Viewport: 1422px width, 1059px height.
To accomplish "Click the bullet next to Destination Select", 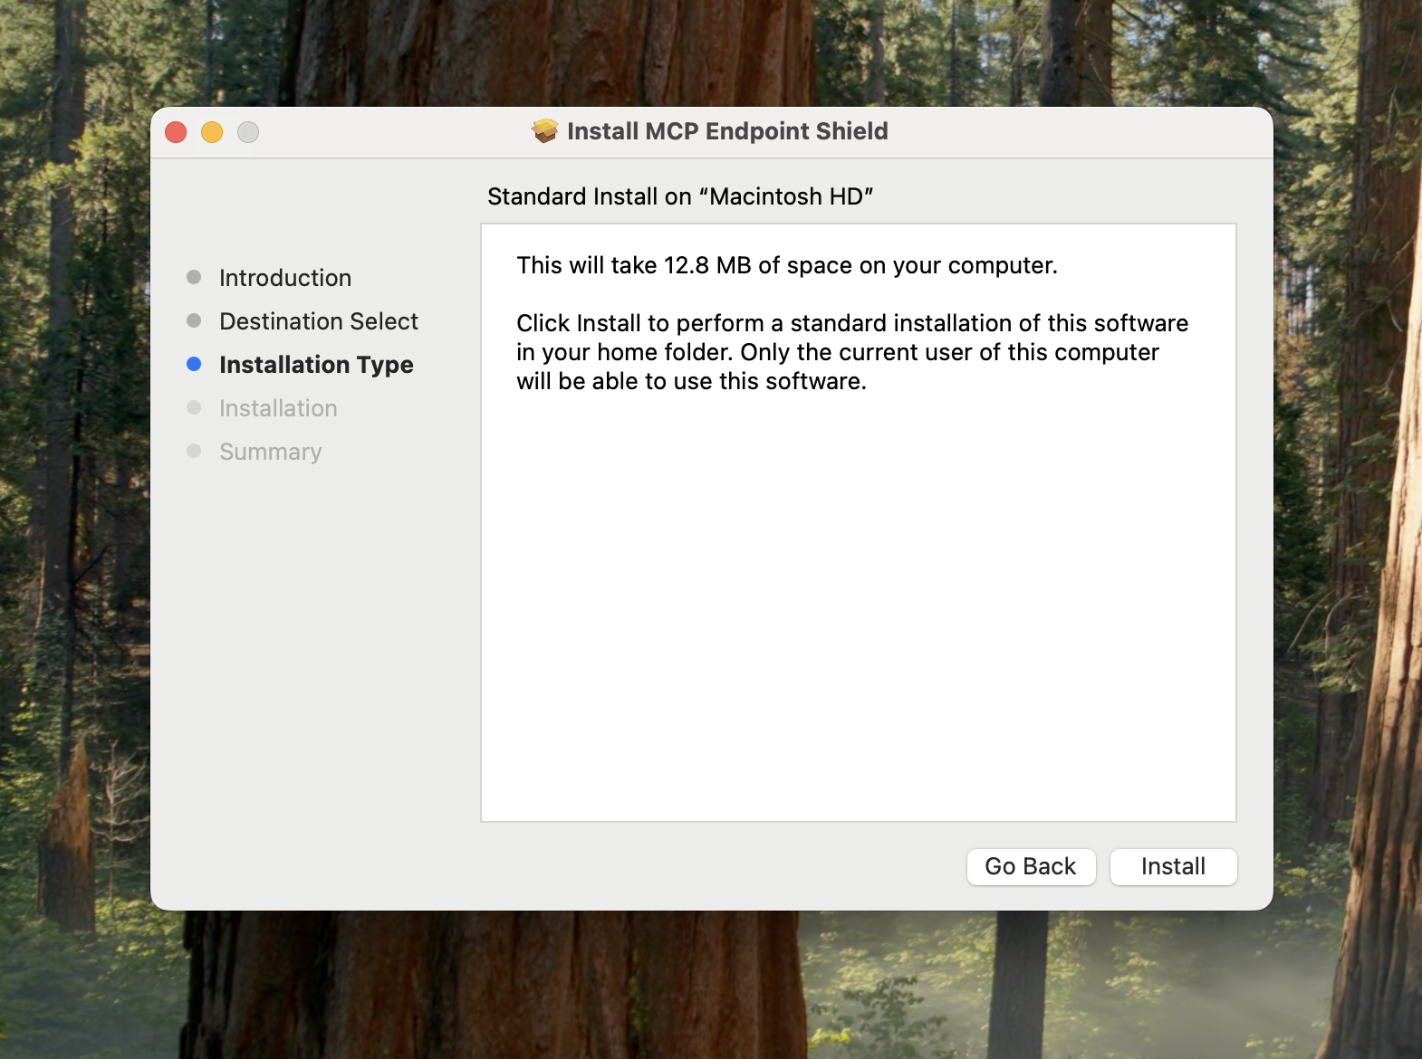I will coord(194,320).
